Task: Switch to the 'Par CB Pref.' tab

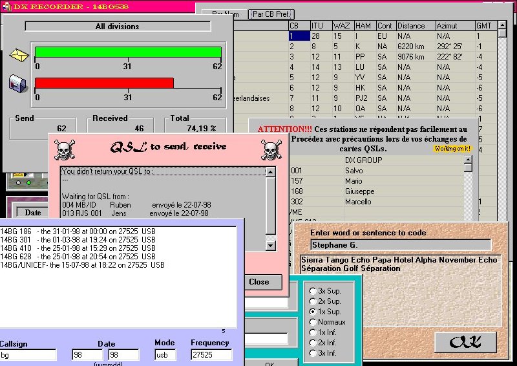Action: click(272, 14)
